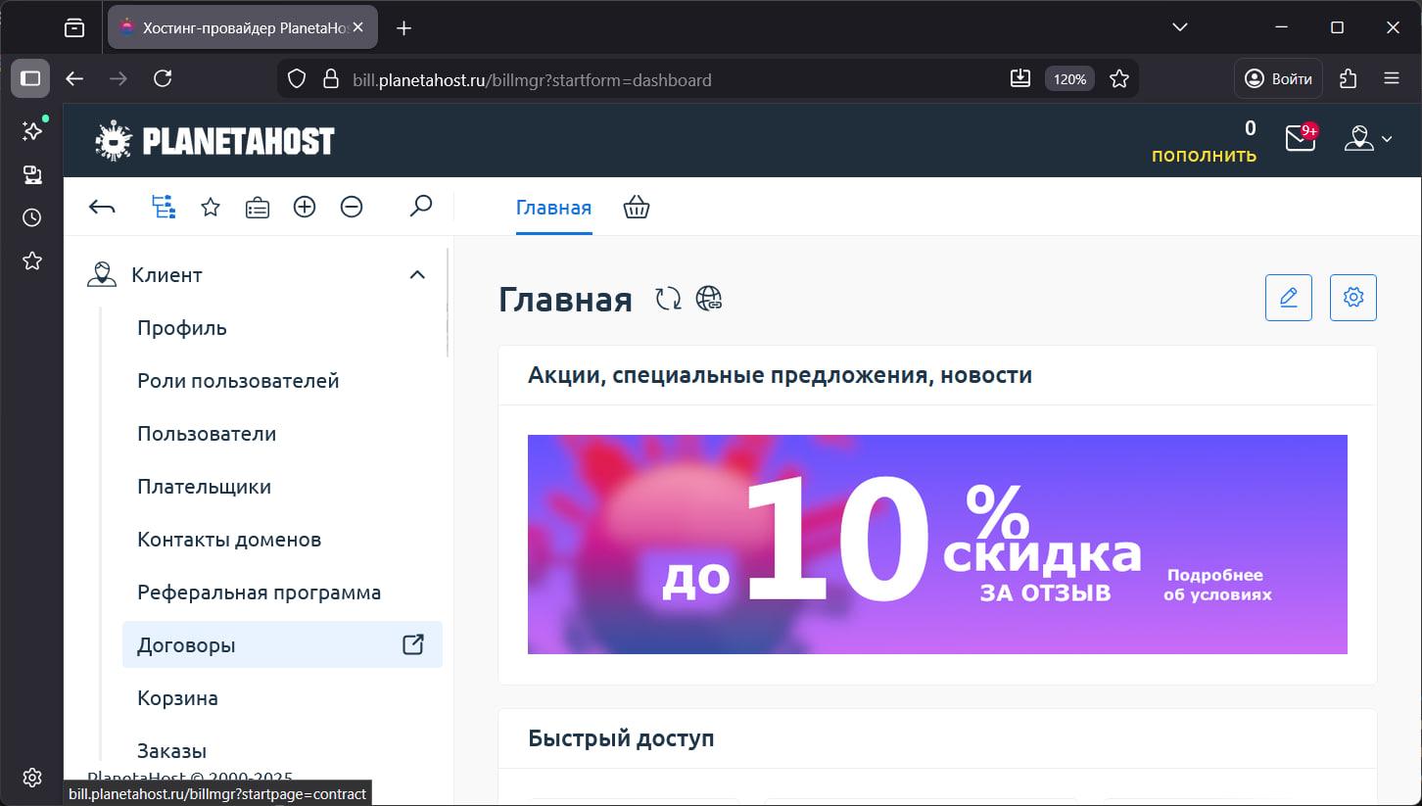The height and width of the screenshot is (806, 1422).
Task: Click the plus icon in the toolbar
Action: pyautogui.click(x=305, y=207)
